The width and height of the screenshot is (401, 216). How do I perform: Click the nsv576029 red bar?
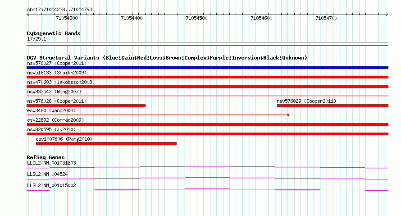(x=333, y=106)
